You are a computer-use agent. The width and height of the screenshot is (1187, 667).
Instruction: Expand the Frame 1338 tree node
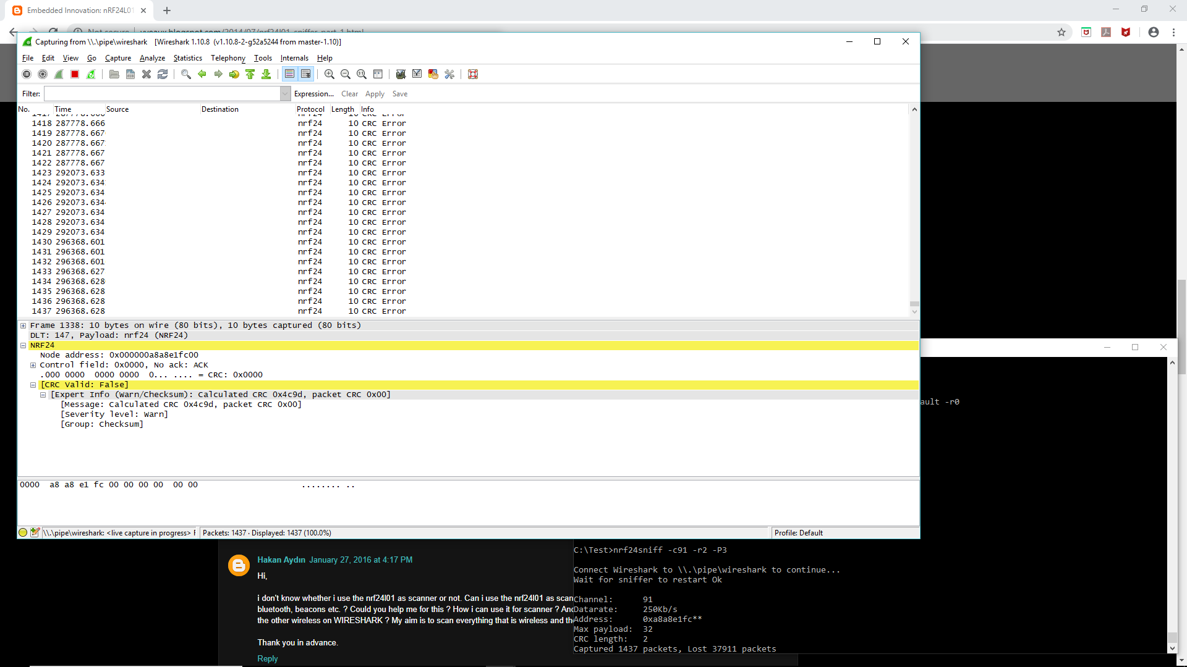[23, 325]
